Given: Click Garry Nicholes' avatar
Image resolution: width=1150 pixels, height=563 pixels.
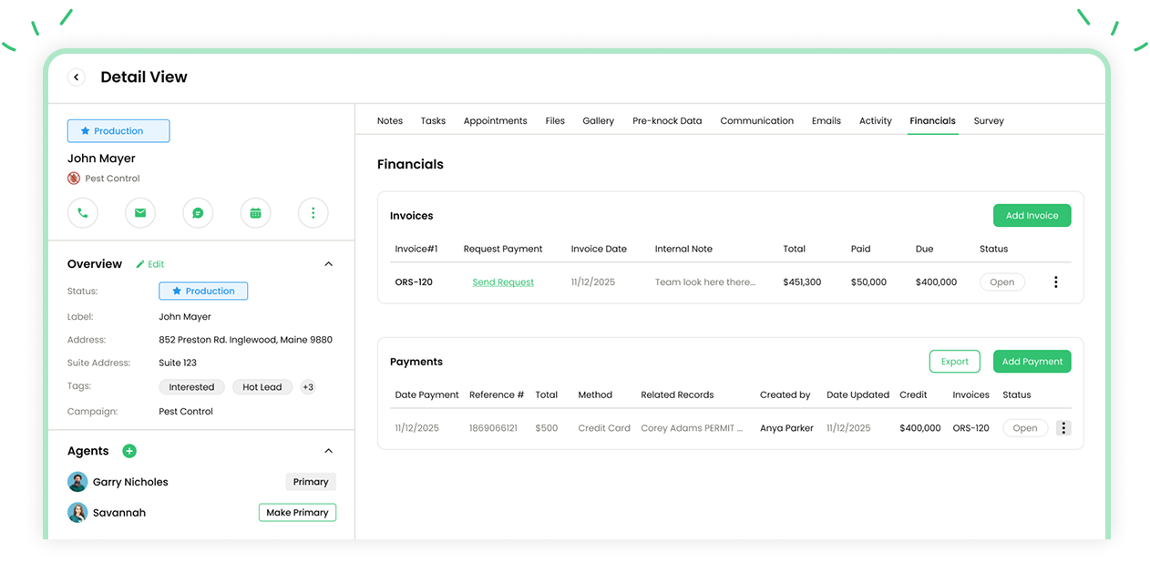Looking at the screenshot, I should click(x=77, y=482).
